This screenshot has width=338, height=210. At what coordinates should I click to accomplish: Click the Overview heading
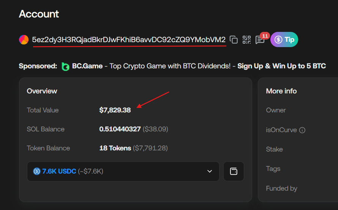[x=42, y=91]
